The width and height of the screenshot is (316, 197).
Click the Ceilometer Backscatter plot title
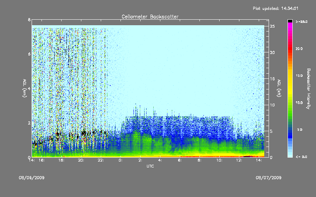click(150, 17)
